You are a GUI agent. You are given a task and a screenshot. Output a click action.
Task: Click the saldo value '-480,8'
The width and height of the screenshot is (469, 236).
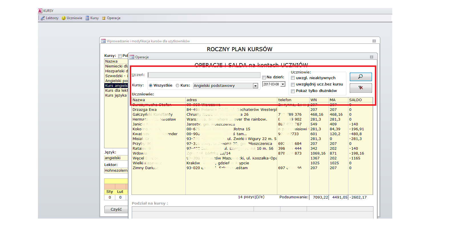tap(355, 134)
